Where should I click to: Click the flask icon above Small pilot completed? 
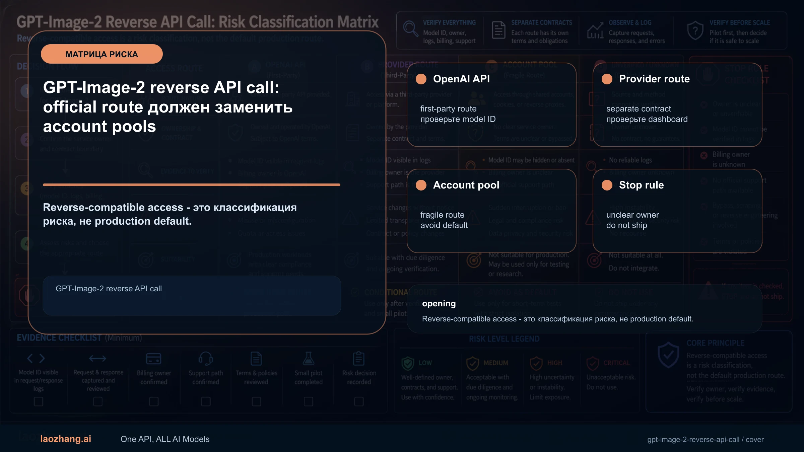pos(309,359)
